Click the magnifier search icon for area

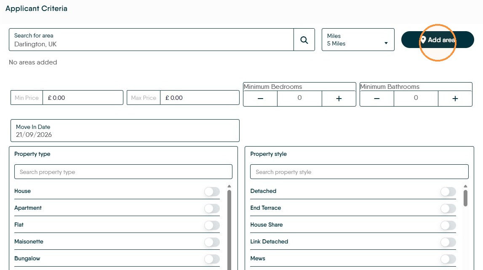[x=304, y=40]
